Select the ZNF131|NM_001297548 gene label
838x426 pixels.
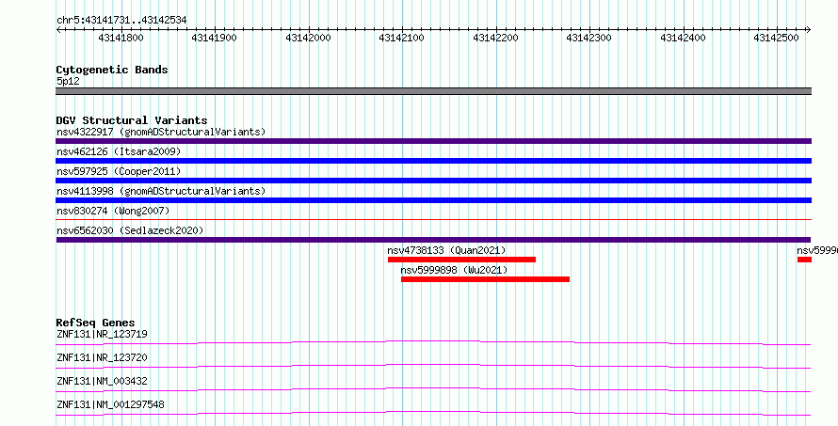pos(110,404)
